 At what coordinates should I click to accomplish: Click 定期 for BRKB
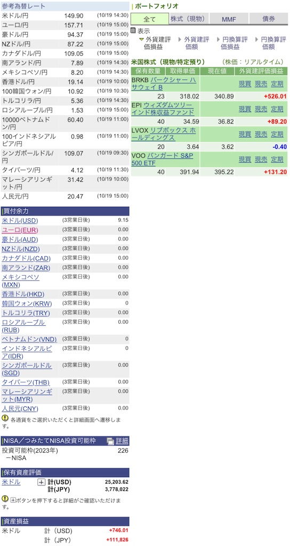point(277,84)
